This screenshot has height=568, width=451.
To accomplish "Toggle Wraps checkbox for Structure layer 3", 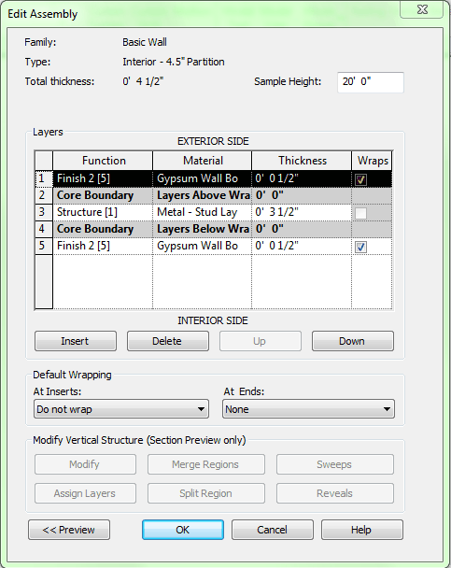I will (360, 213).
